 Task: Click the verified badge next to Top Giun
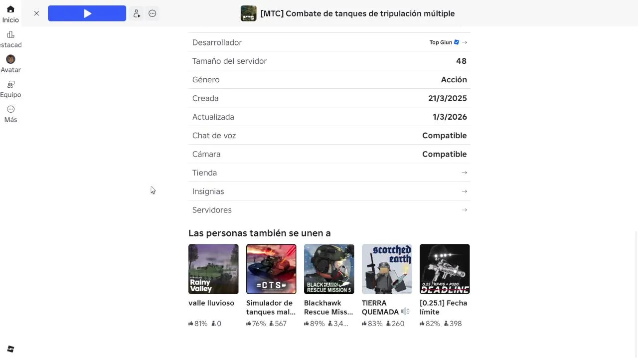[457, 42]
